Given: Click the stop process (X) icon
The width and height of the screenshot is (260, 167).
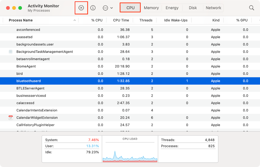Looking at the screenshot, I should point(81,8).
